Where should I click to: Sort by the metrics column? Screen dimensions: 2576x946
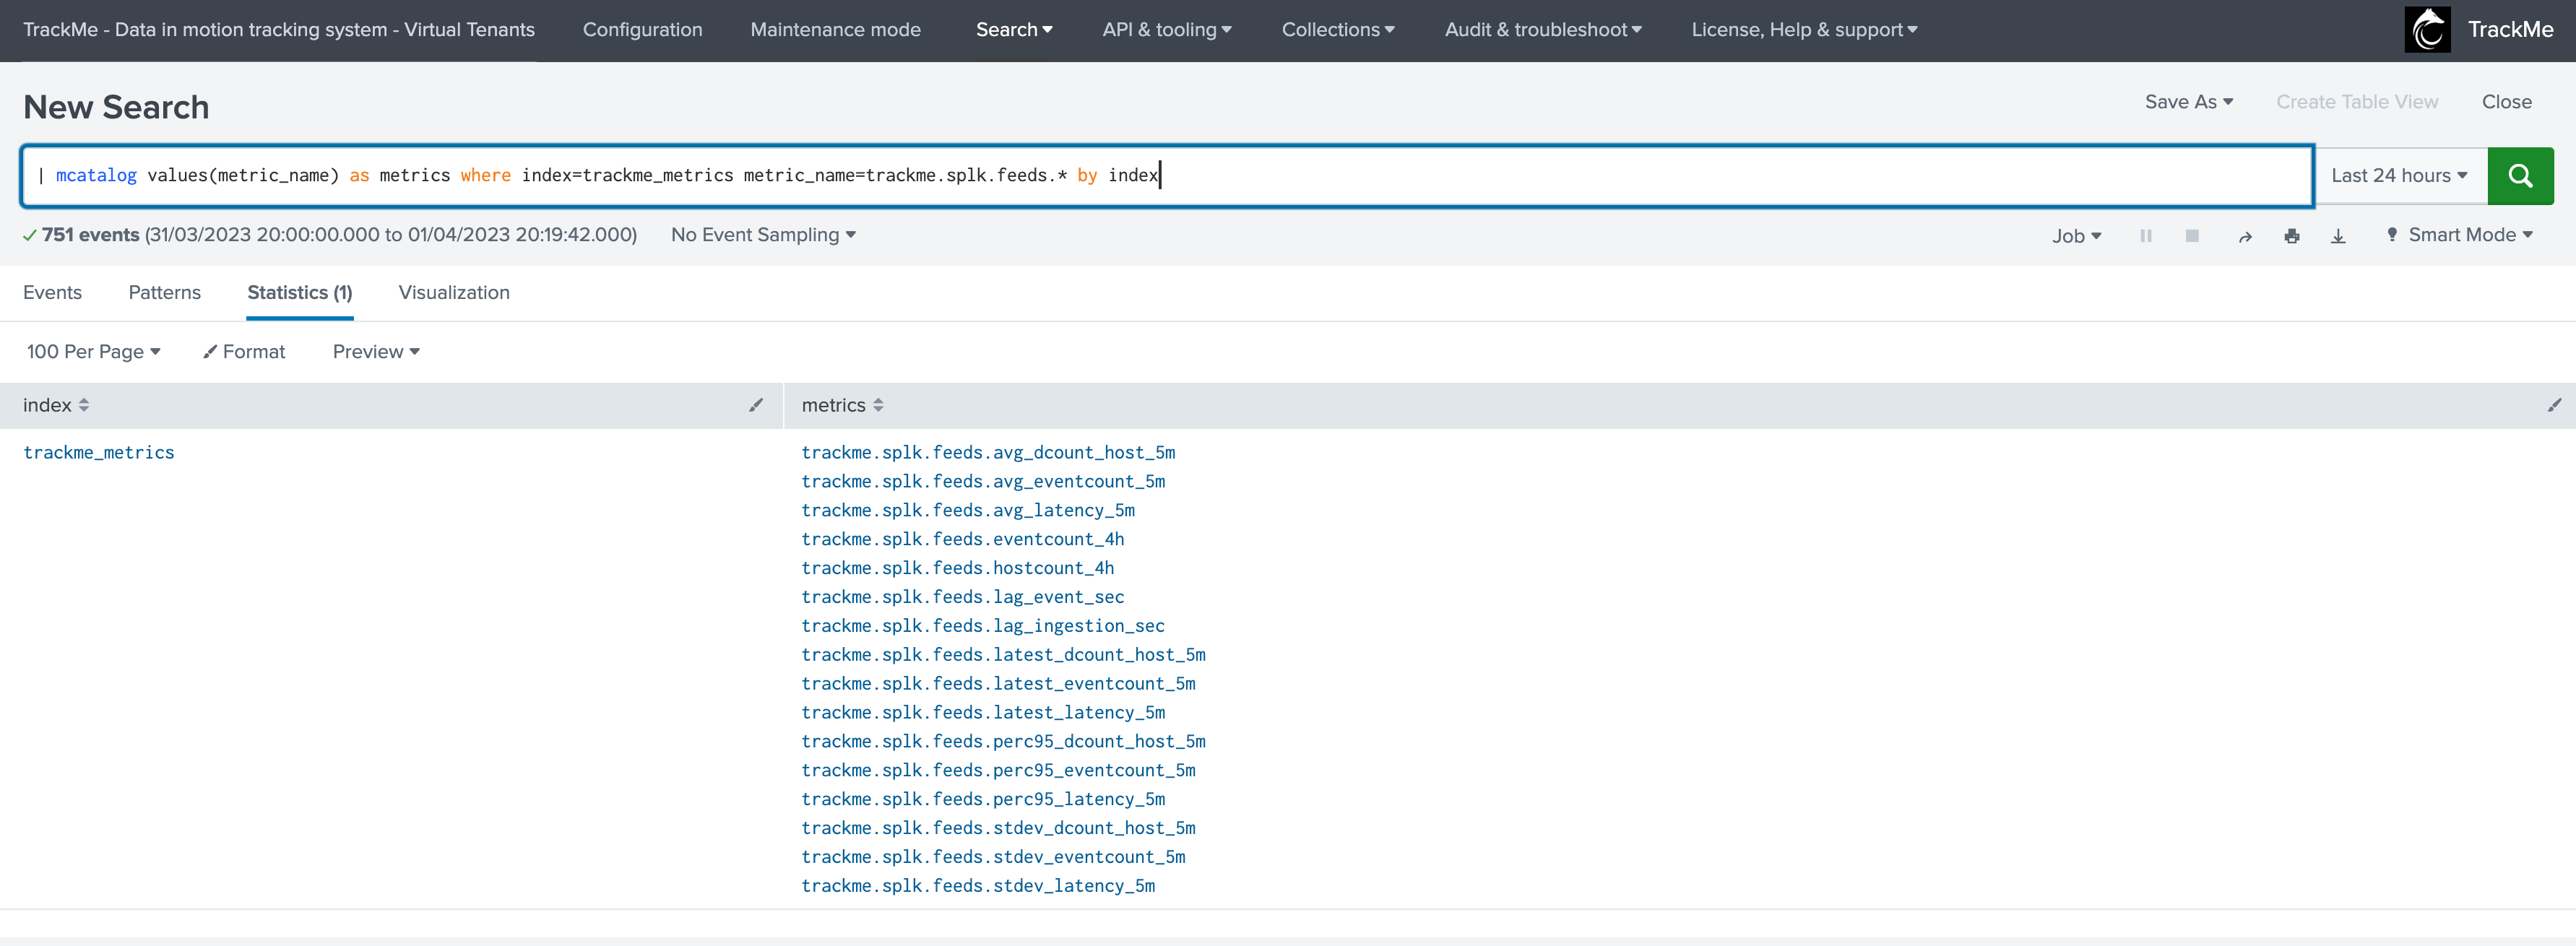842,405
